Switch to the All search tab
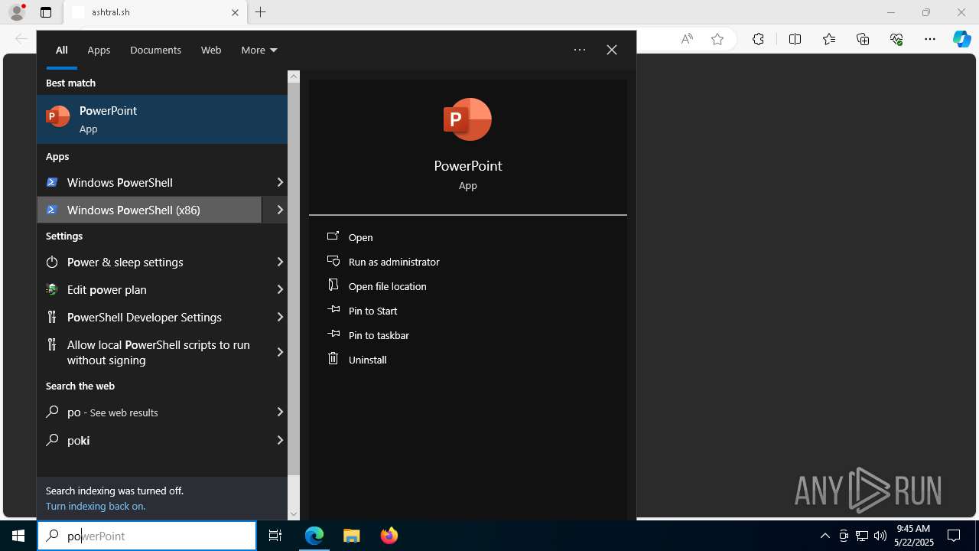Screen dimensions: 979x551 pos(62,50)
